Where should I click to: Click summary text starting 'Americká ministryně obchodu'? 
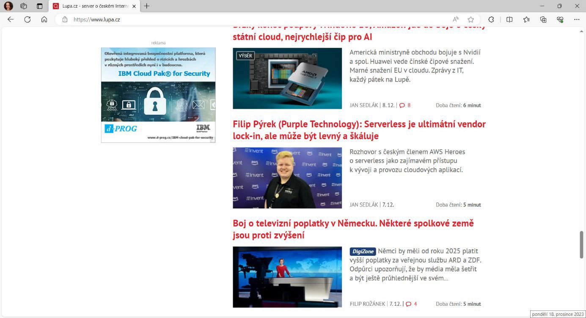tap(415, 66)
